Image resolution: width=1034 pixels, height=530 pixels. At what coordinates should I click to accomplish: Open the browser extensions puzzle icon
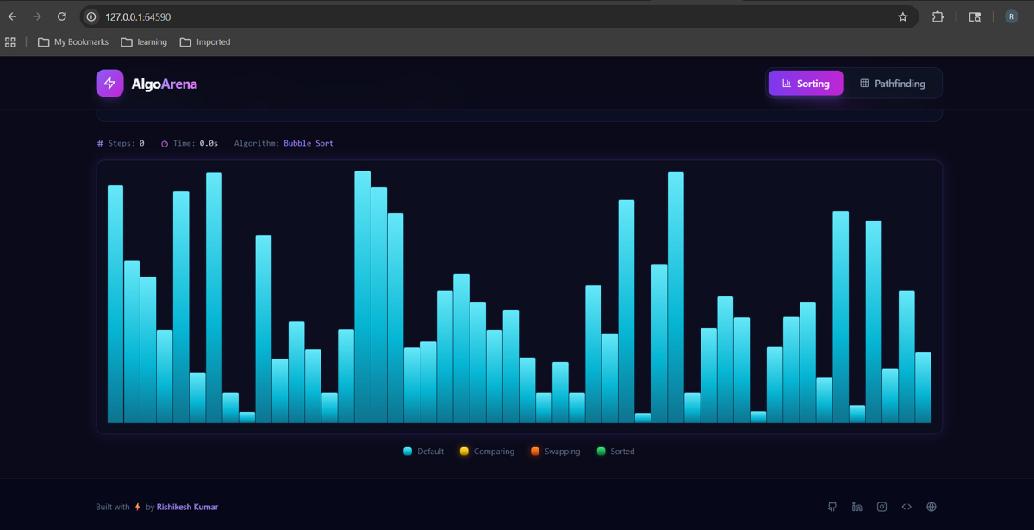tap(937, 16)
